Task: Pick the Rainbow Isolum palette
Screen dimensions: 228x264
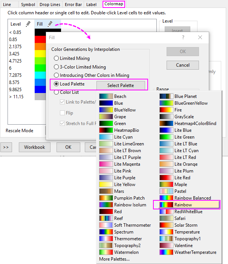Action: click(123, 205)
